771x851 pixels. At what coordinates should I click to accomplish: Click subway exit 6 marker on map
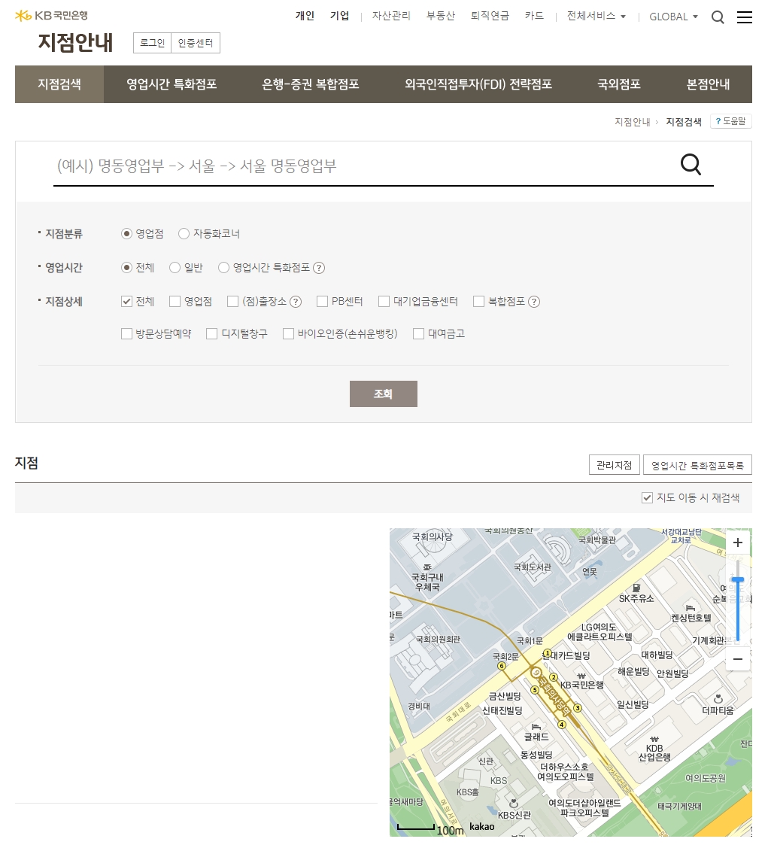point(502,666)
